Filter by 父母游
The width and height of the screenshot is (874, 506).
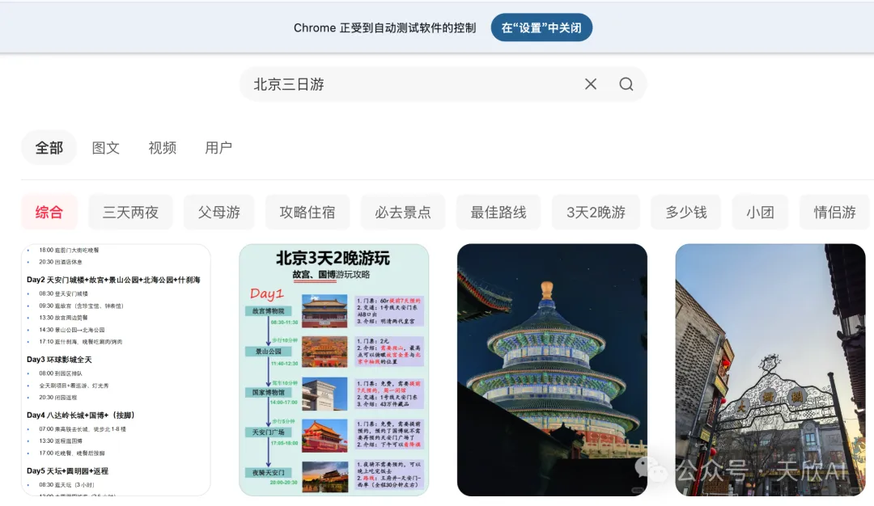(x=219, y=212)
